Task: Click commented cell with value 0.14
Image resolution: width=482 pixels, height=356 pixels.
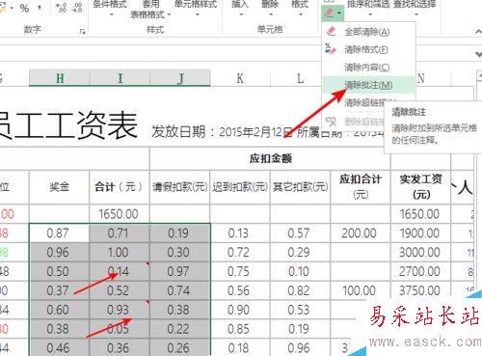Action: (x=120, y=271)
